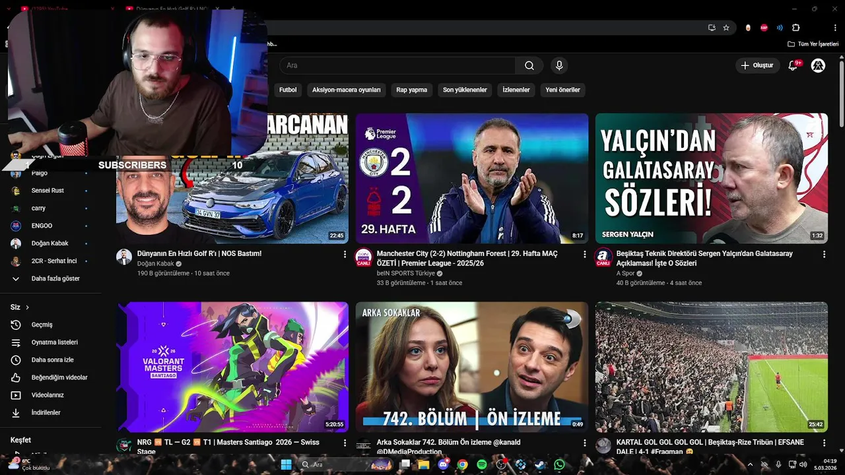Open options for Dünyanın En Hızlı Golf R'ı video
Screen dimensions: 845x475
click(344, 254)
